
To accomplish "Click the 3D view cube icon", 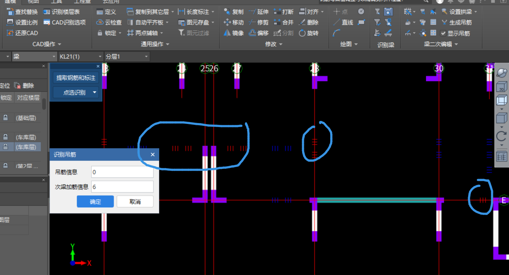I will 502,87.
